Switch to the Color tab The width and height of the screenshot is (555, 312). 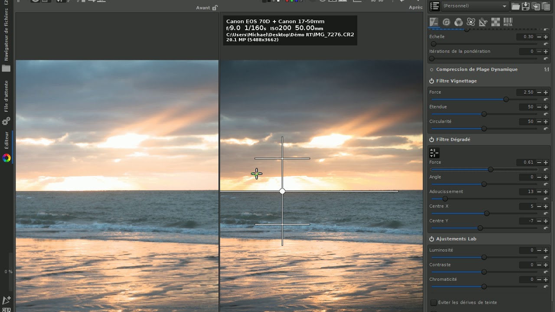[458, 22]
